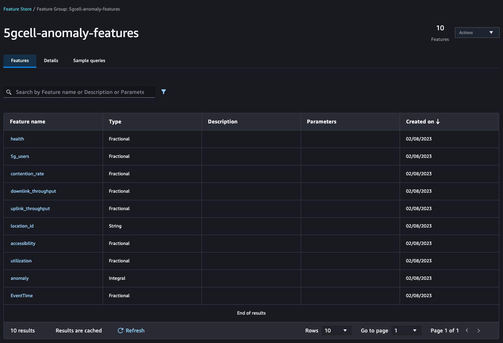
Task: Click 'Results are cached' status text
Action: pos(79,331)
